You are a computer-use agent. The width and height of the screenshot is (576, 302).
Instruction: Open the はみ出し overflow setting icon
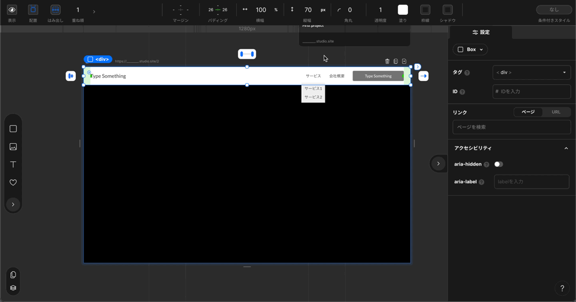[55, 10]
